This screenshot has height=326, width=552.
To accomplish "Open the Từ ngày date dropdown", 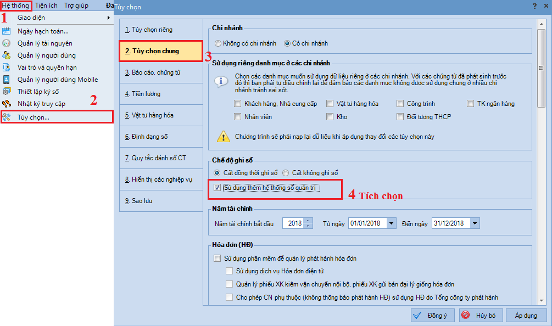I will tap(391, 223).
